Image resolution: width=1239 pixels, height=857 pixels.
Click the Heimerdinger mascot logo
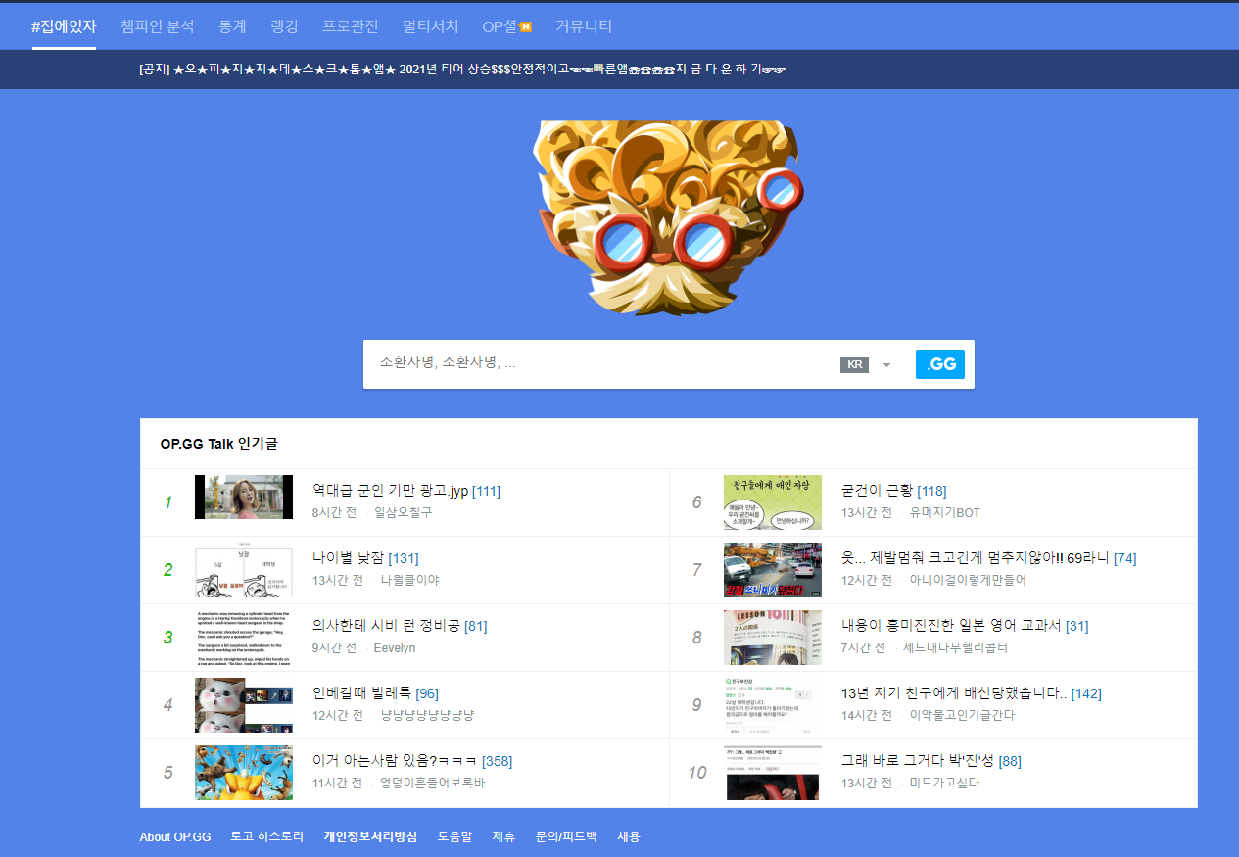click(670, 217)
